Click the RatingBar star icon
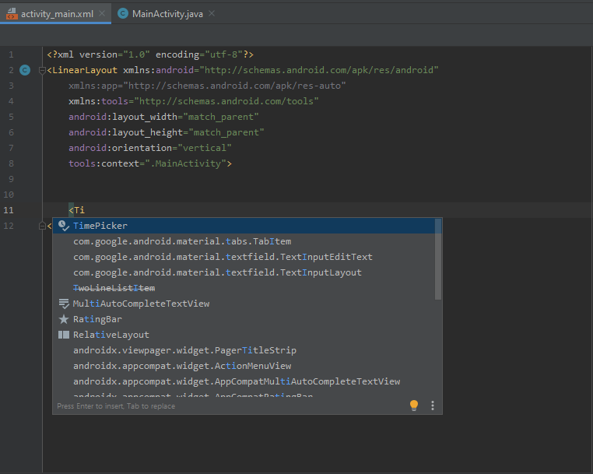This screenshot has width=593, height=474. [64, 319]
